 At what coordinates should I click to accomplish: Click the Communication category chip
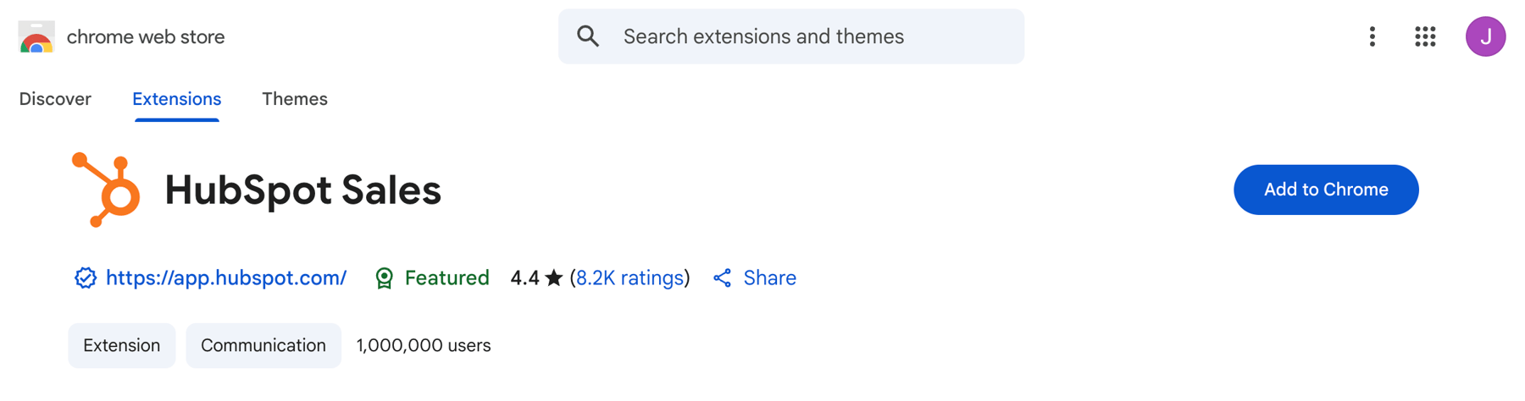point(263,345)
